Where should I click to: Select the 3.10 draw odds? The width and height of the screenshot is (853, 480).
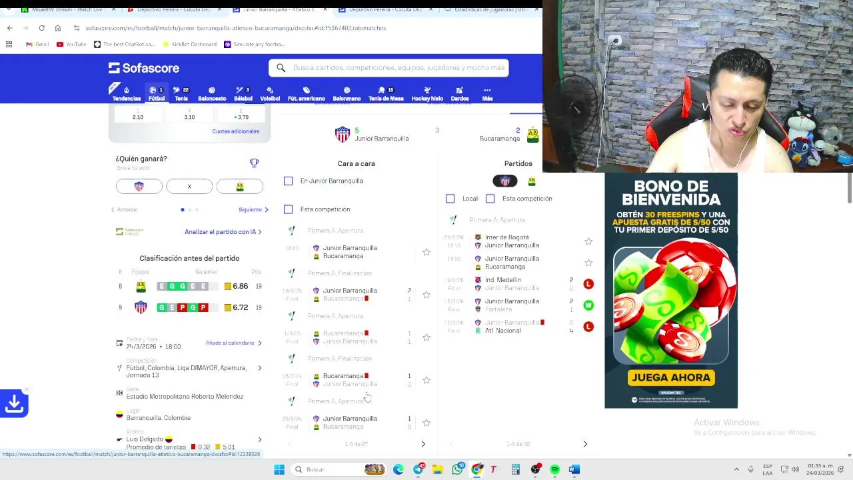pos(189,115)
